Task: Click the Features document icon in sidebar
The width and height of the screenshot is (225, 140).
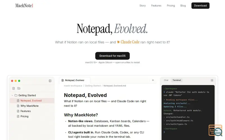Action: tap(18, 111)
